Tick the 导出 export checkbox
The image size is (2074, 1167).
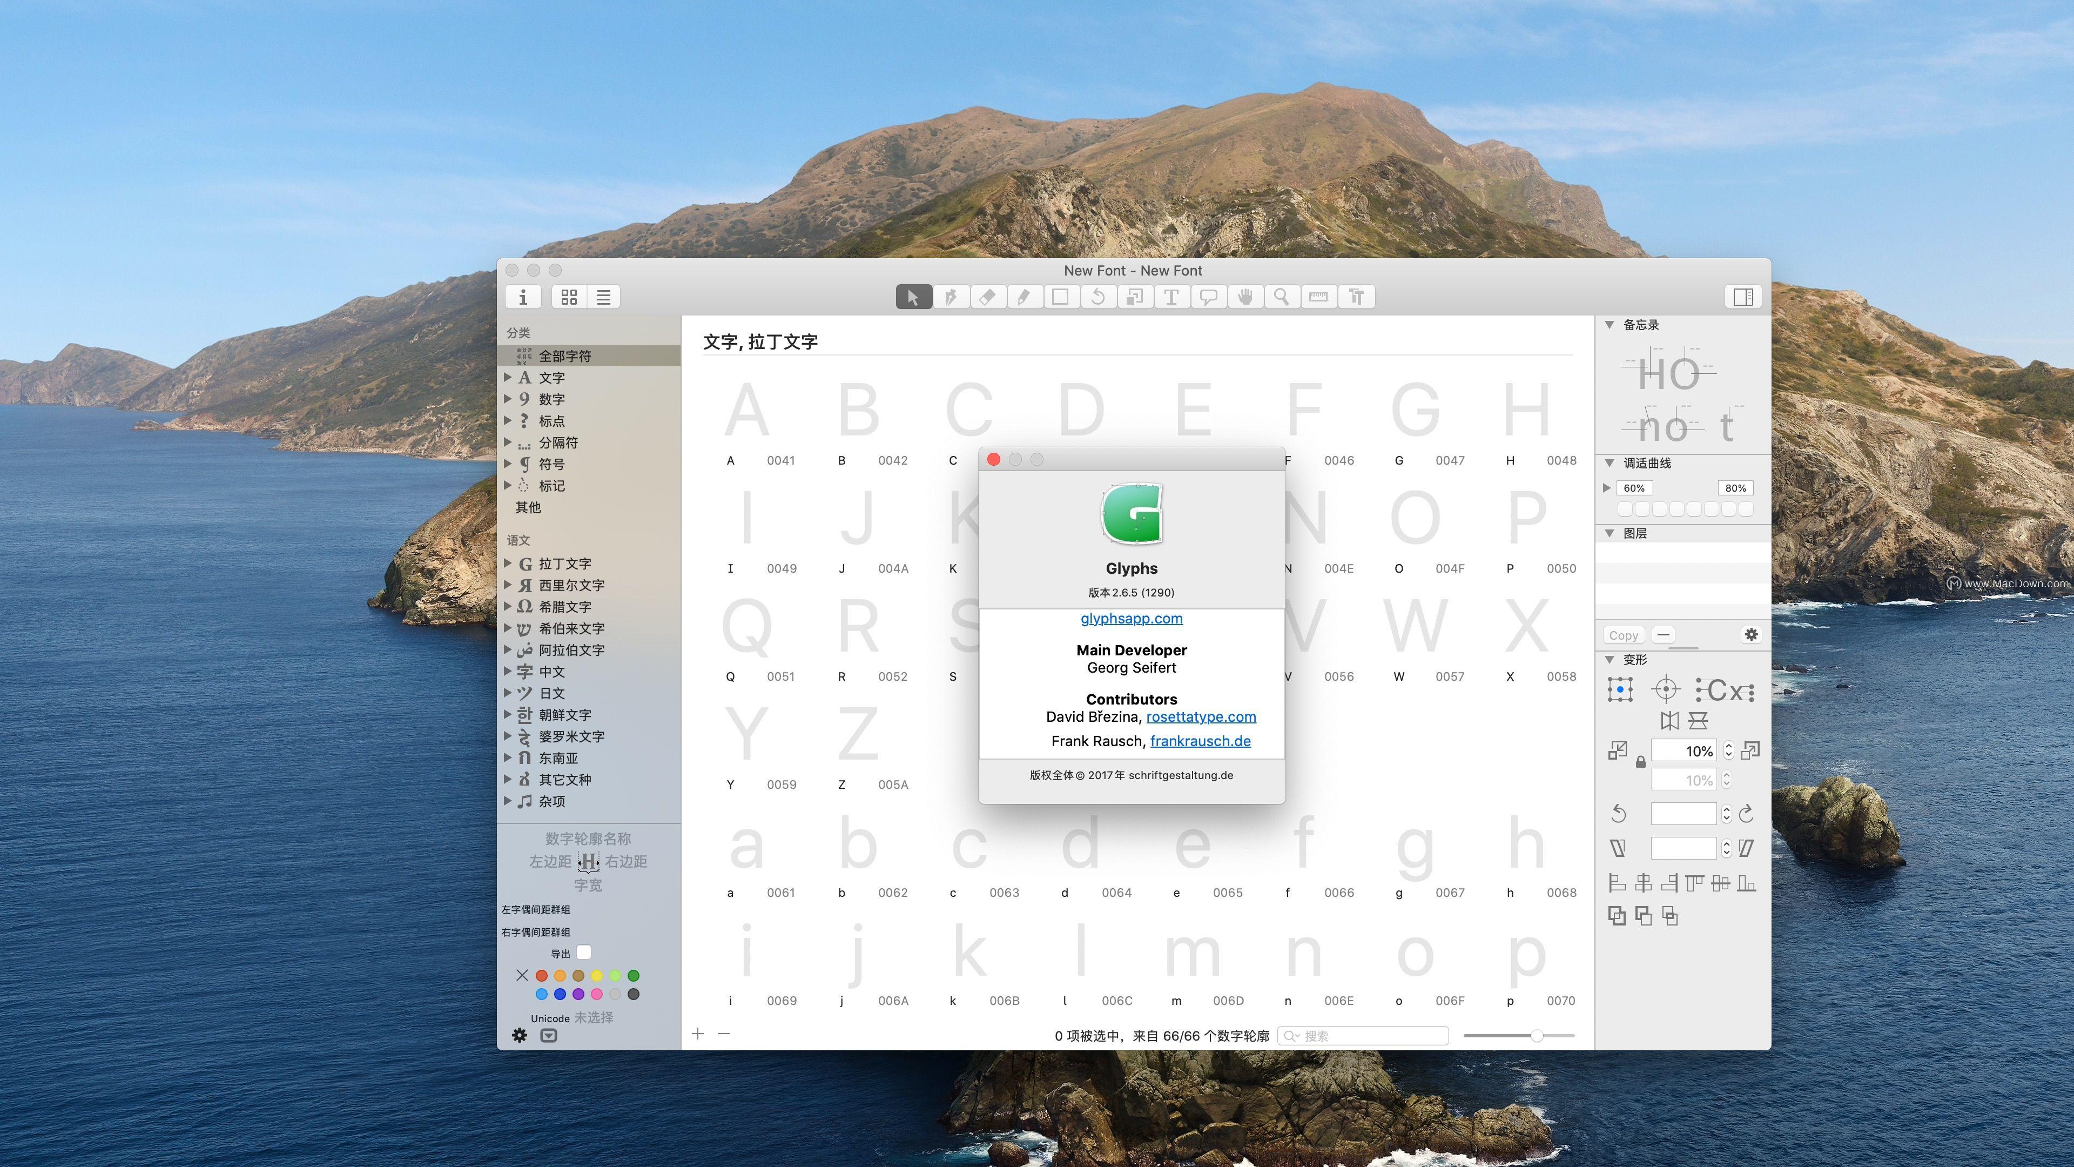pos(584,953)
